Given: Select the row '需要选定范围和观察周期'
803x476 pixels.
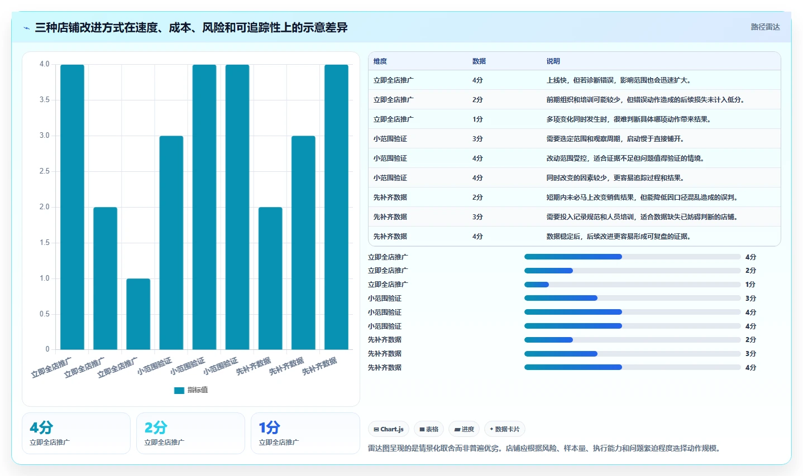Looking at the screenshot, I should (x=574, y=139).
